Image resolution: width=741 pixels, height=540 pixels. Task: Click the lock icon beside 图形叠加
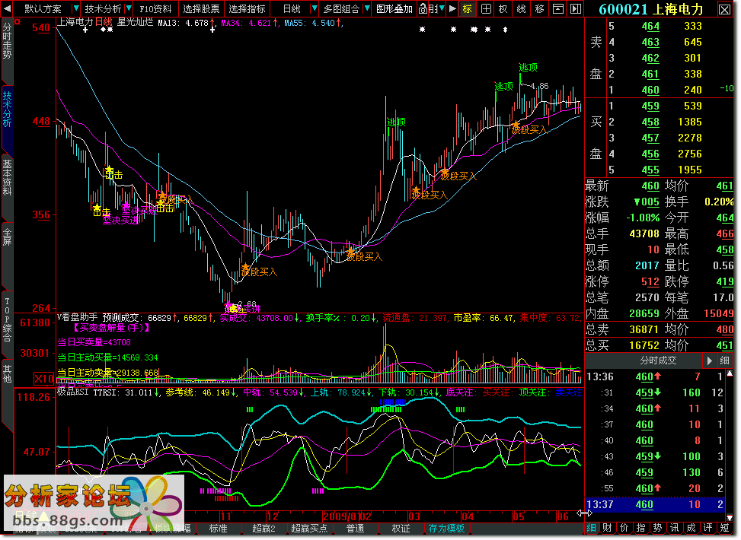coord(423,8)
